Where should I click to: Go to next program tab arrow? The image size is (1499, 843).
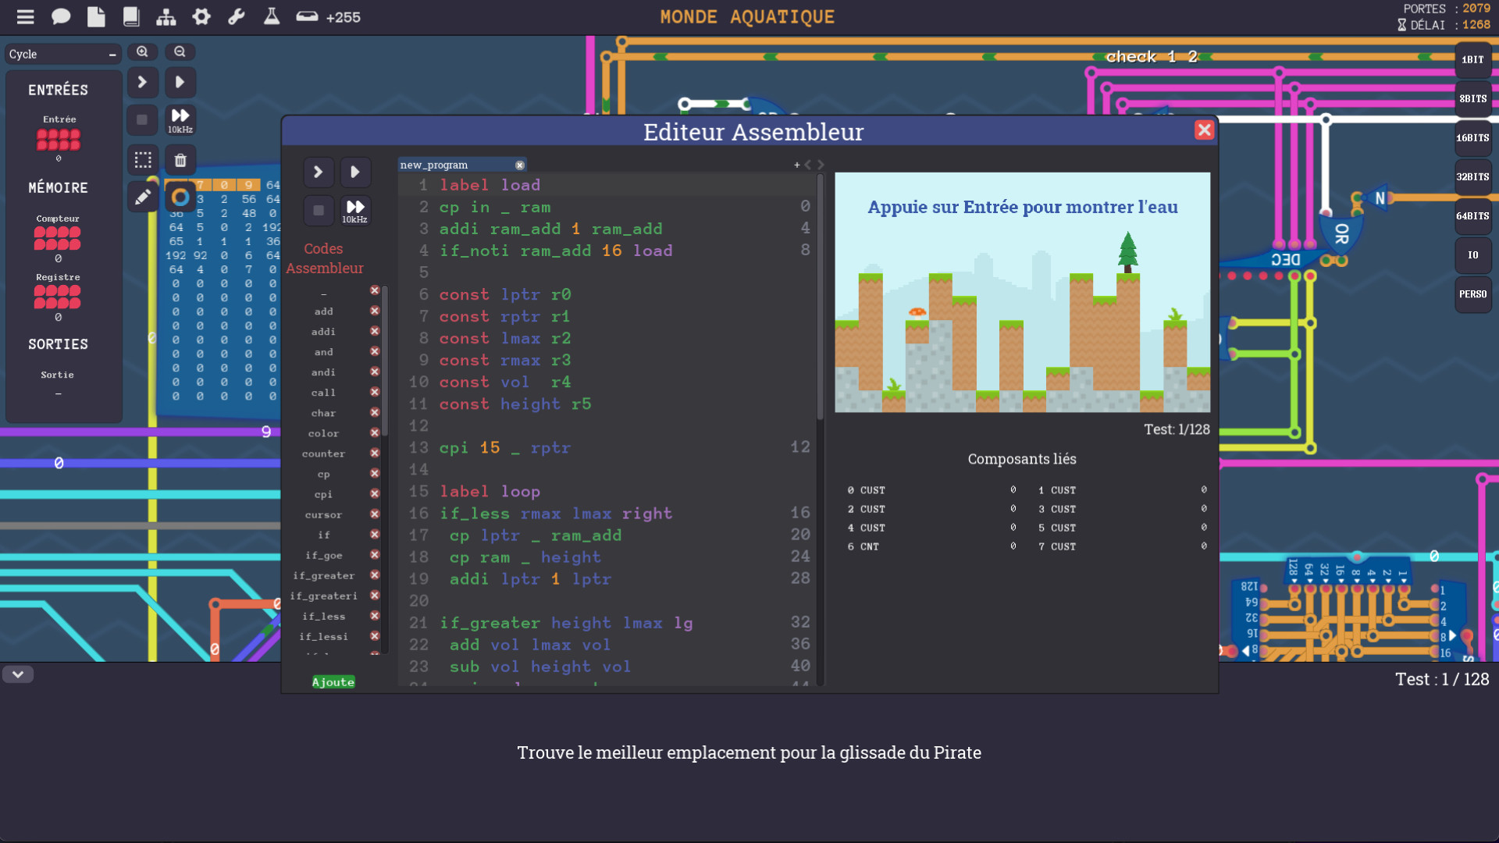(821, 165)
